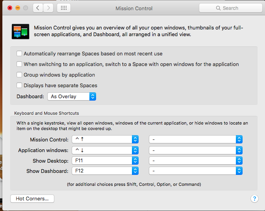Image resolution: width=265 pixels, height=211 pixels.
Task: Change Show Desktop F11 shortcut dropdown
Action: pos(104,161)
